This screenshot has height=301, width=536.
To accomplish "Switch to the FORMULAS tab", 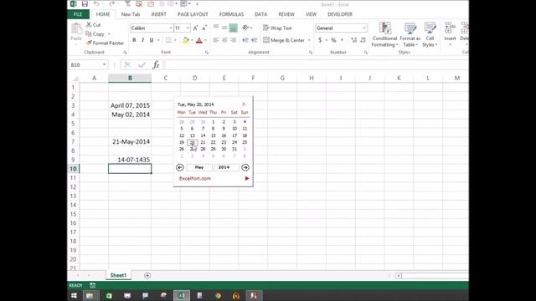I will pyautogui.click(x=231, y=14).
